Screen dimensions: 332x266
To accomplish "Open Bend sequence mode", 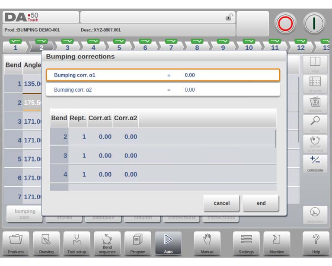I will pyautogui.click(x=107, y=243).
